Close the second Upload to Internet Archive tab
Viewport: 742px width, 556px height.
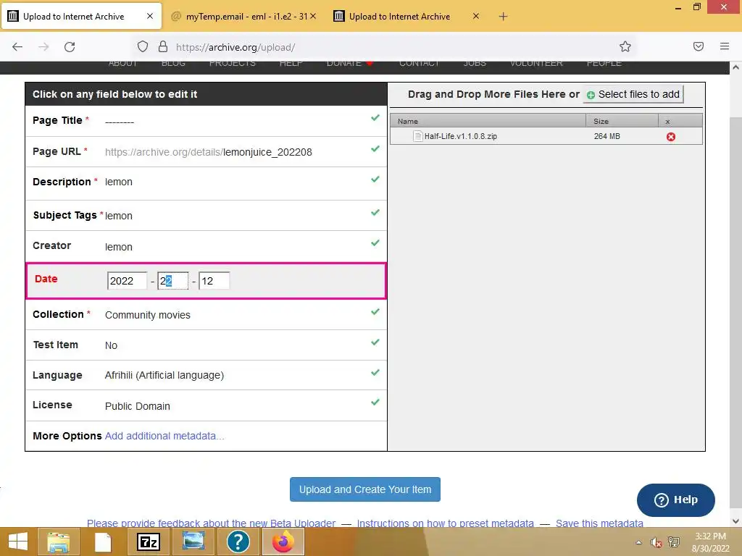[476, 16]
